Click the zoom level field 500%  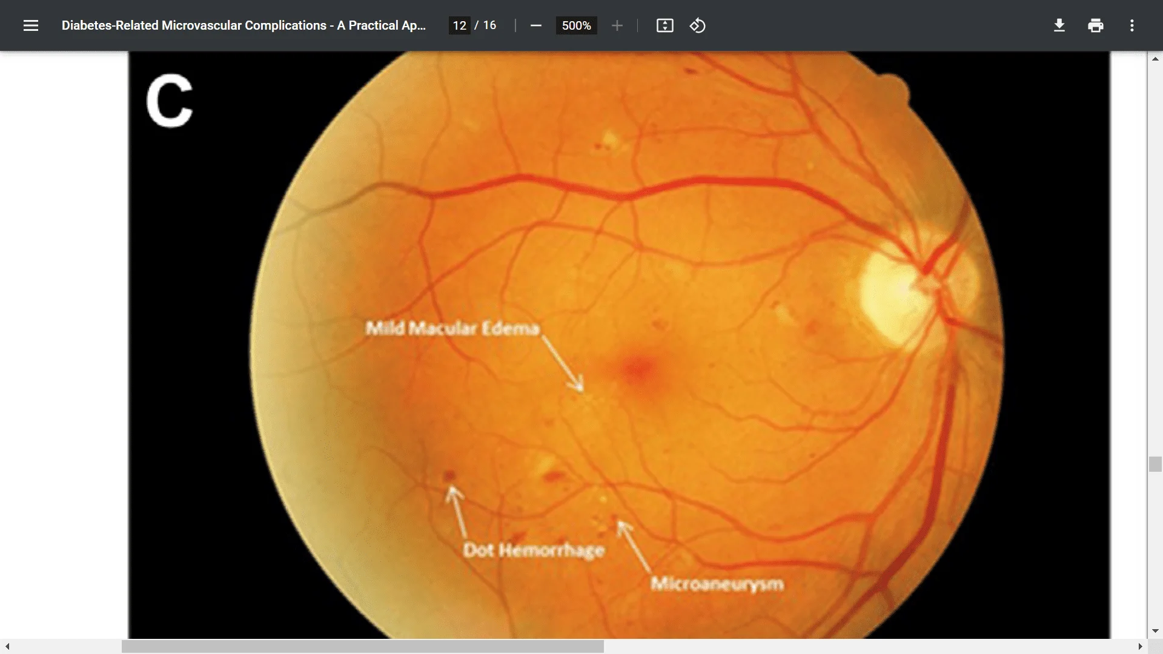(x=576, y=25)
